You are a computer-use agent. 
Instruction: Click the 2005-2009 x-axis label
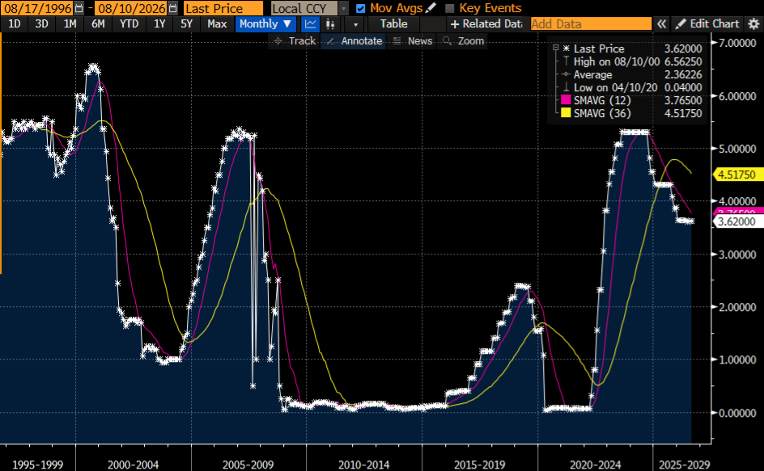248,465
